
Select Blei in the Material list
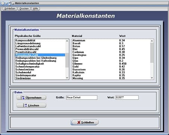click(75, 49)
